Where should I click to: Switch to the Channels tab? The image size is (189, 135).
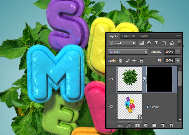pos(129,36)
